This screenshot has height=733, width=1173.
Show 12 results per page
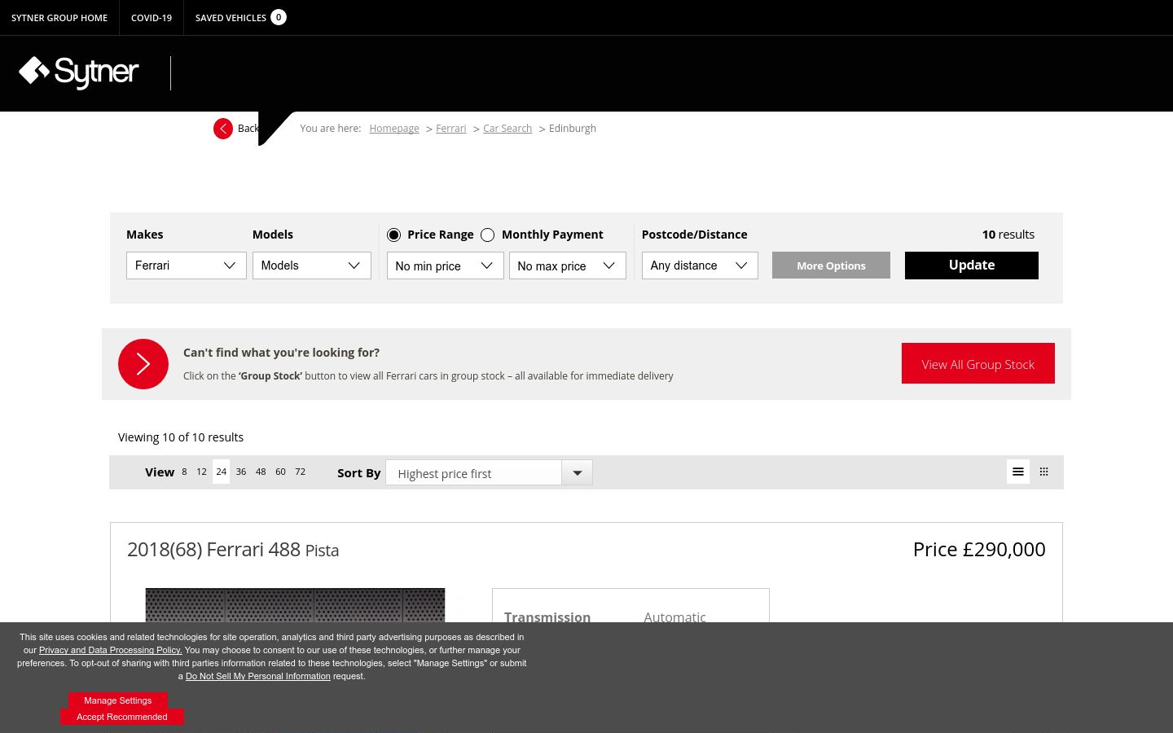[x=201, y=472]
